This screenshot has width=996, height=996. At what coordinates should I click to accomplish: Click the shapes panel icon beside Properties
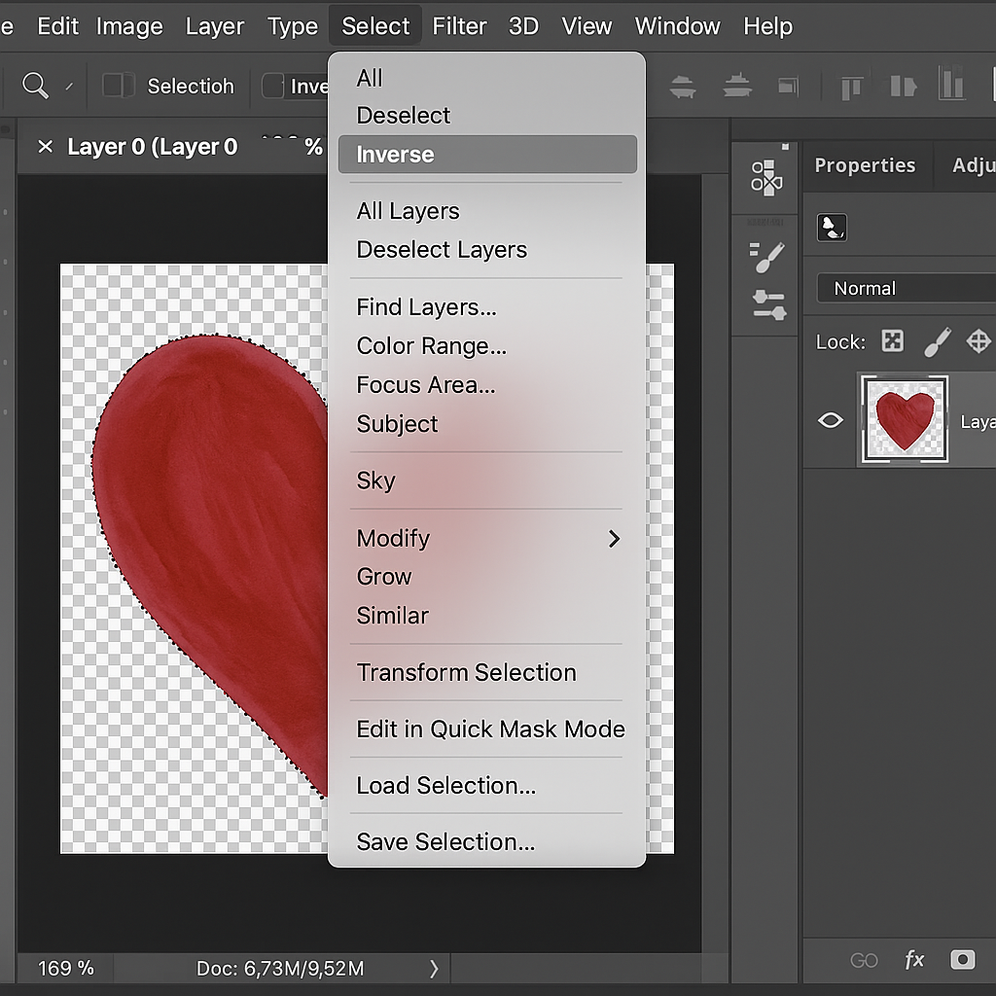[766, 177]
